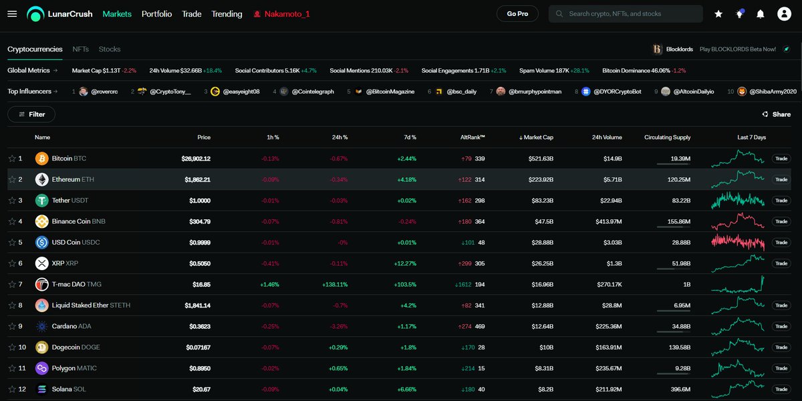This screenshot has width=802, height=401.
Task: Sort table by 24h Volume column
Action: pyautogui.click(x=606, y=137)
